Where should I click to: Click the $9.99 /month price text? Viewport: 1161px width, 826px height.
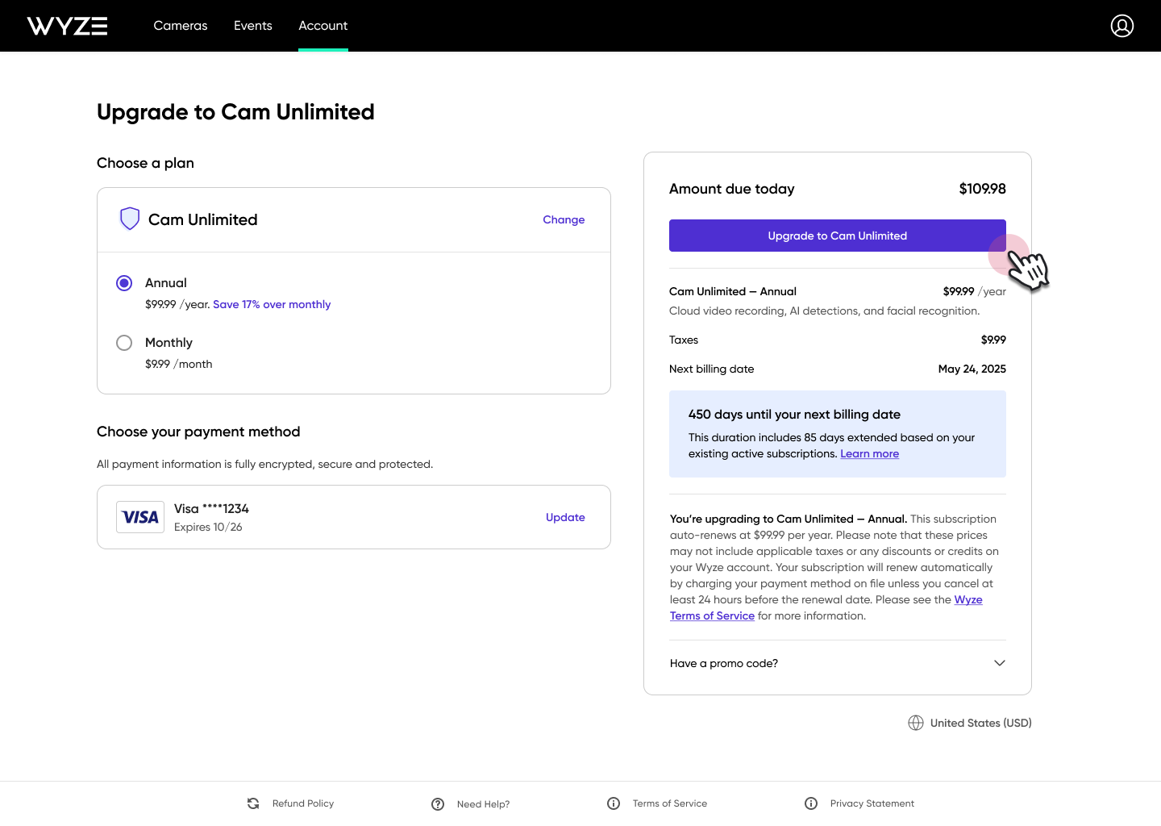point(179,364)
